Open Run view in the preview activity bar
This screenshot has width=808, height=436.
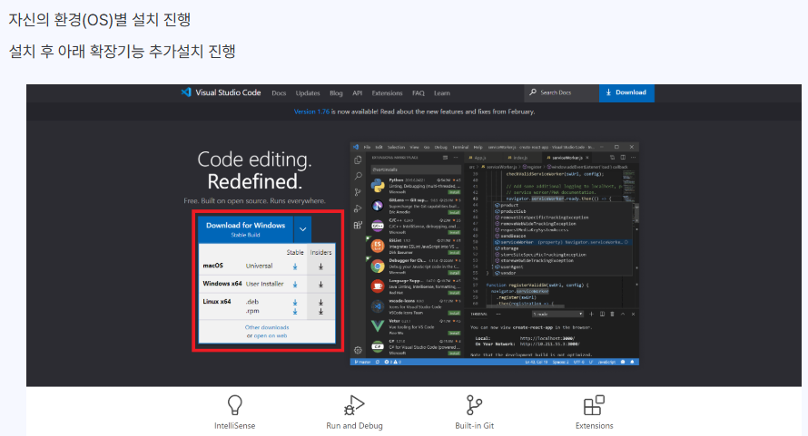tap(358, 208)
